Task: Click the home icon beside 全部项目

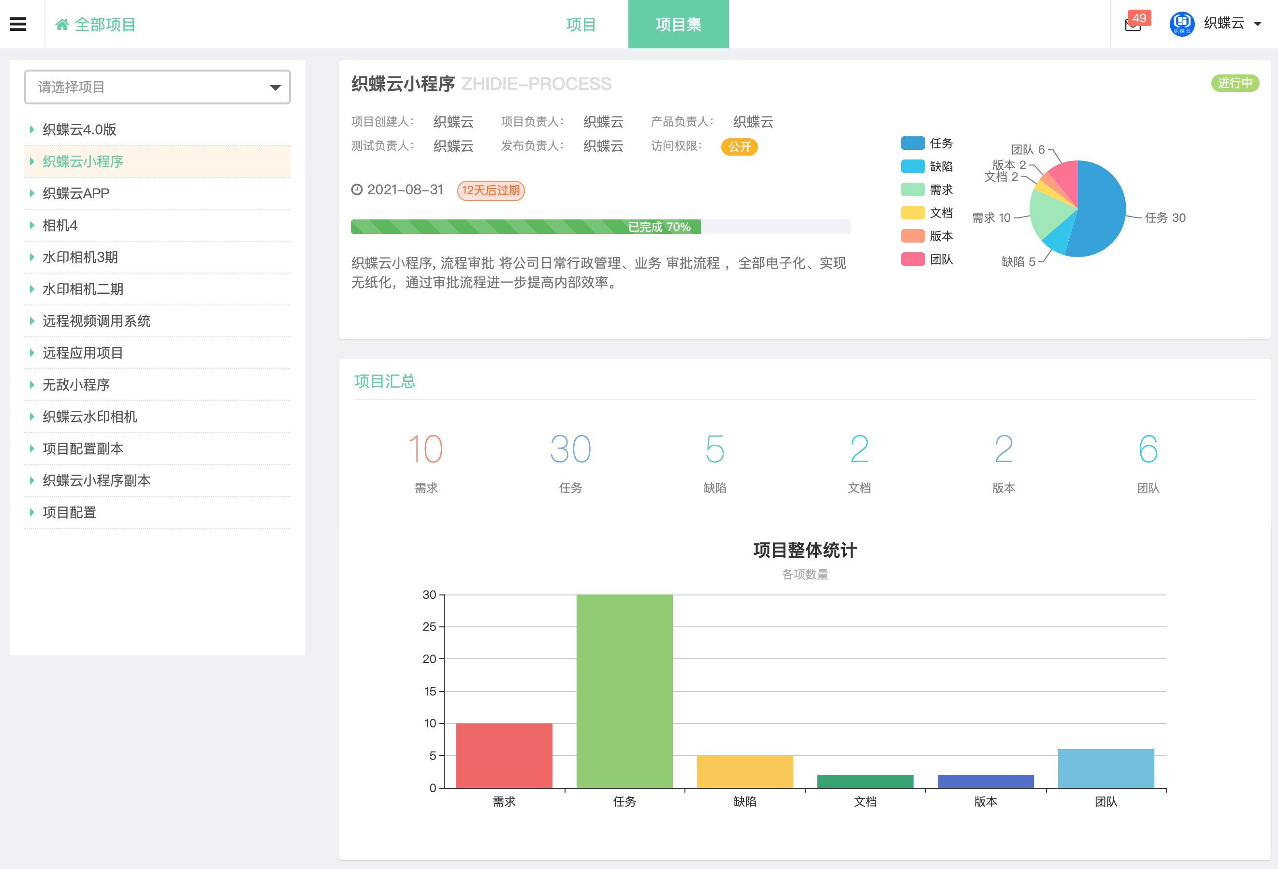Action: (62, 25)
